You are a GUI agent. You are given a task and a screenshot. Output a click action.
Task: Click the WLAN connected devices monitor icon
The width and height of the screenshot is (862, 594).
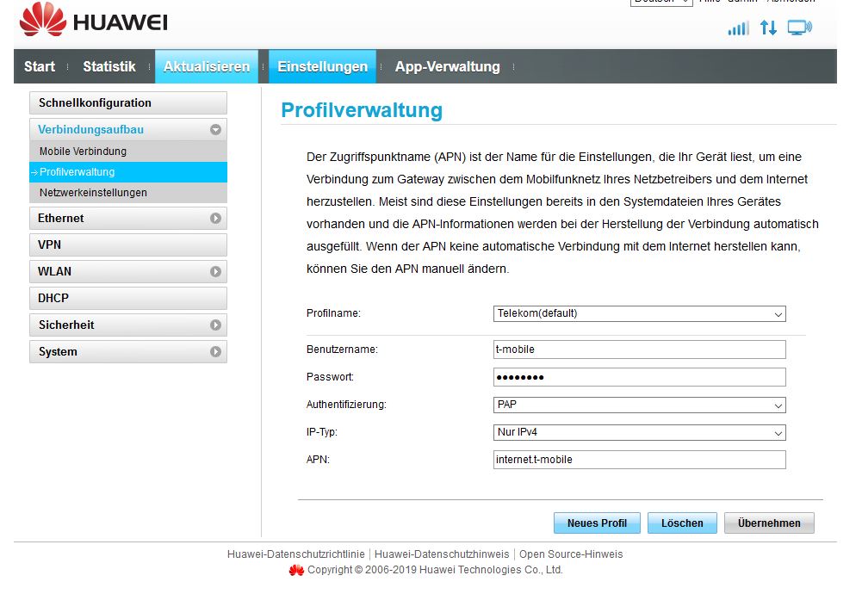(x=799, y=28)
